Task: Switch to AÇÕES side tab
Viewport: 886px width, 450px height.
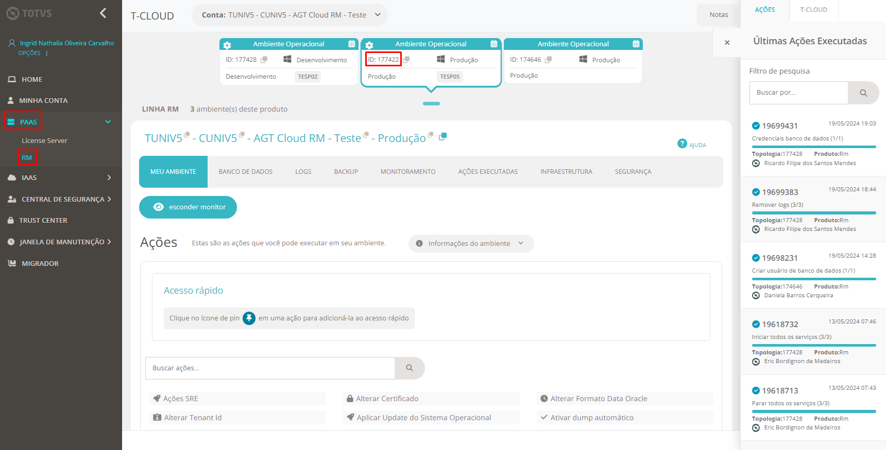Action: point(764,10)
